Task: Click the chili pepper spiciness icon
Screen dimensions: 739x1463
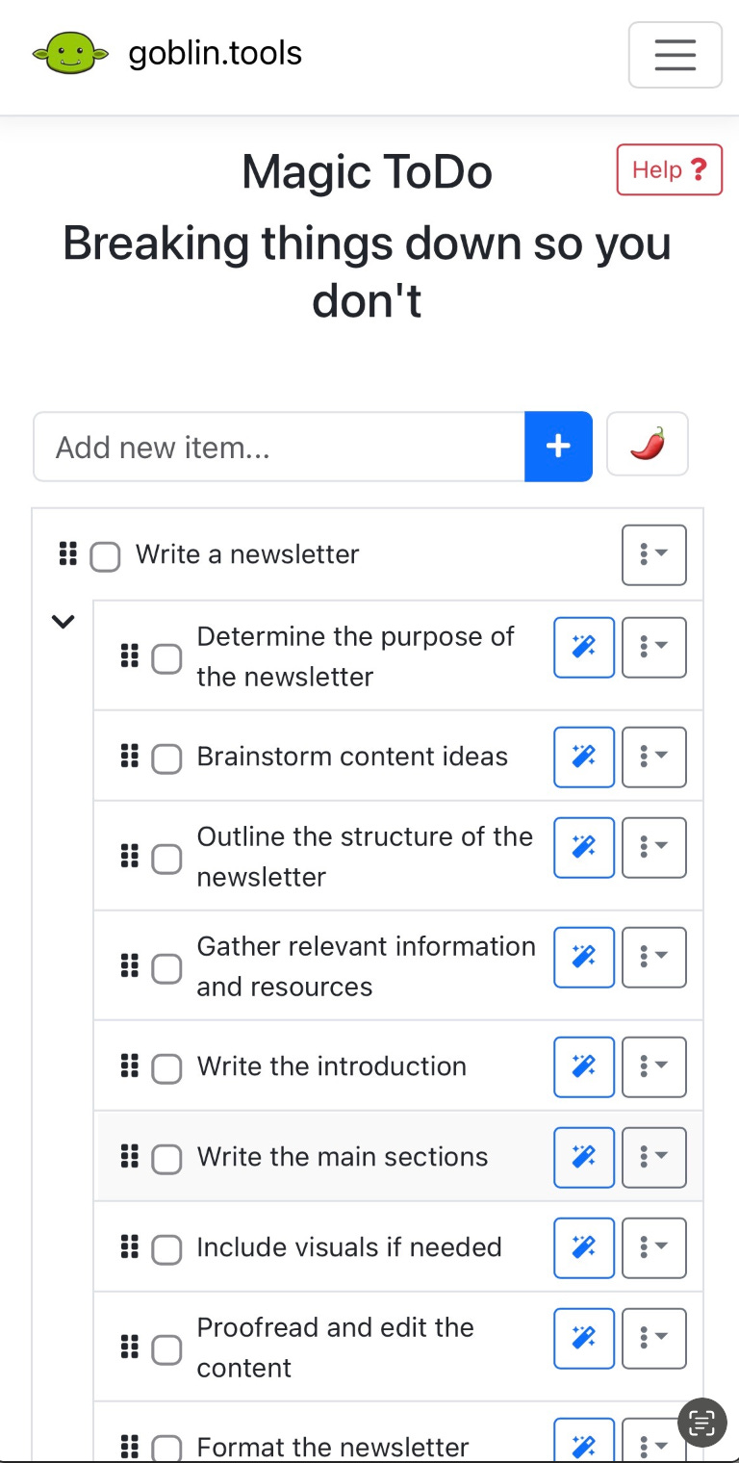Action: (648, 445)
